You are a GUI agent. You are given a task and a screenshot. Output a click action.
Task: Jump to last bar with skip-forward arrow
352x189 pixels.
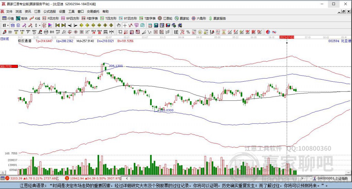click(64, 25)
